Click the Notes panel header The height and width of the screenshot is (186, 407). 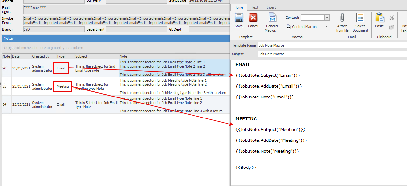pyautogui.click(x=116, y=39)
